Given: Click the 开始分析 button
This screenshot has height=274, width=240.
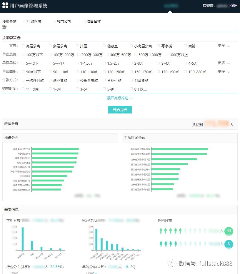Looking at the screenshot, I should pyautogui.click(x=120, y=110).
